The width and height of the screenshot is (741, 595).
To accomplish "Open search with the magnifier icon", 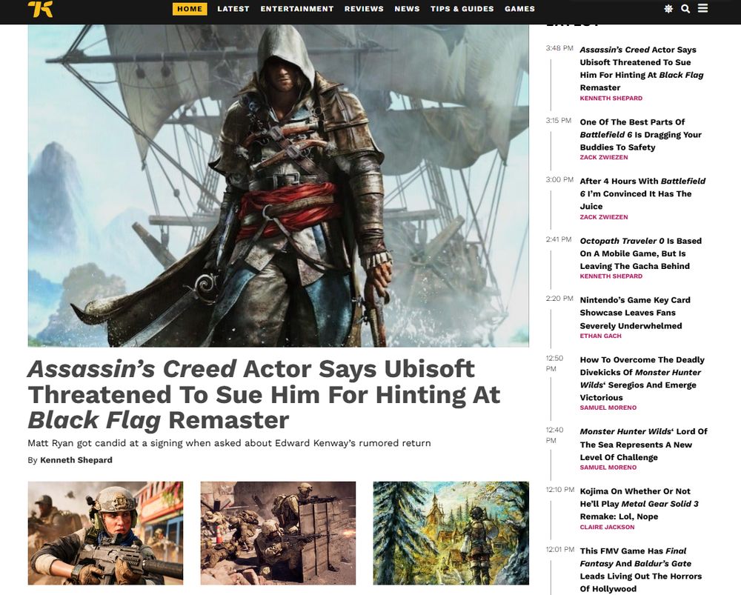I will coord(685,8).
